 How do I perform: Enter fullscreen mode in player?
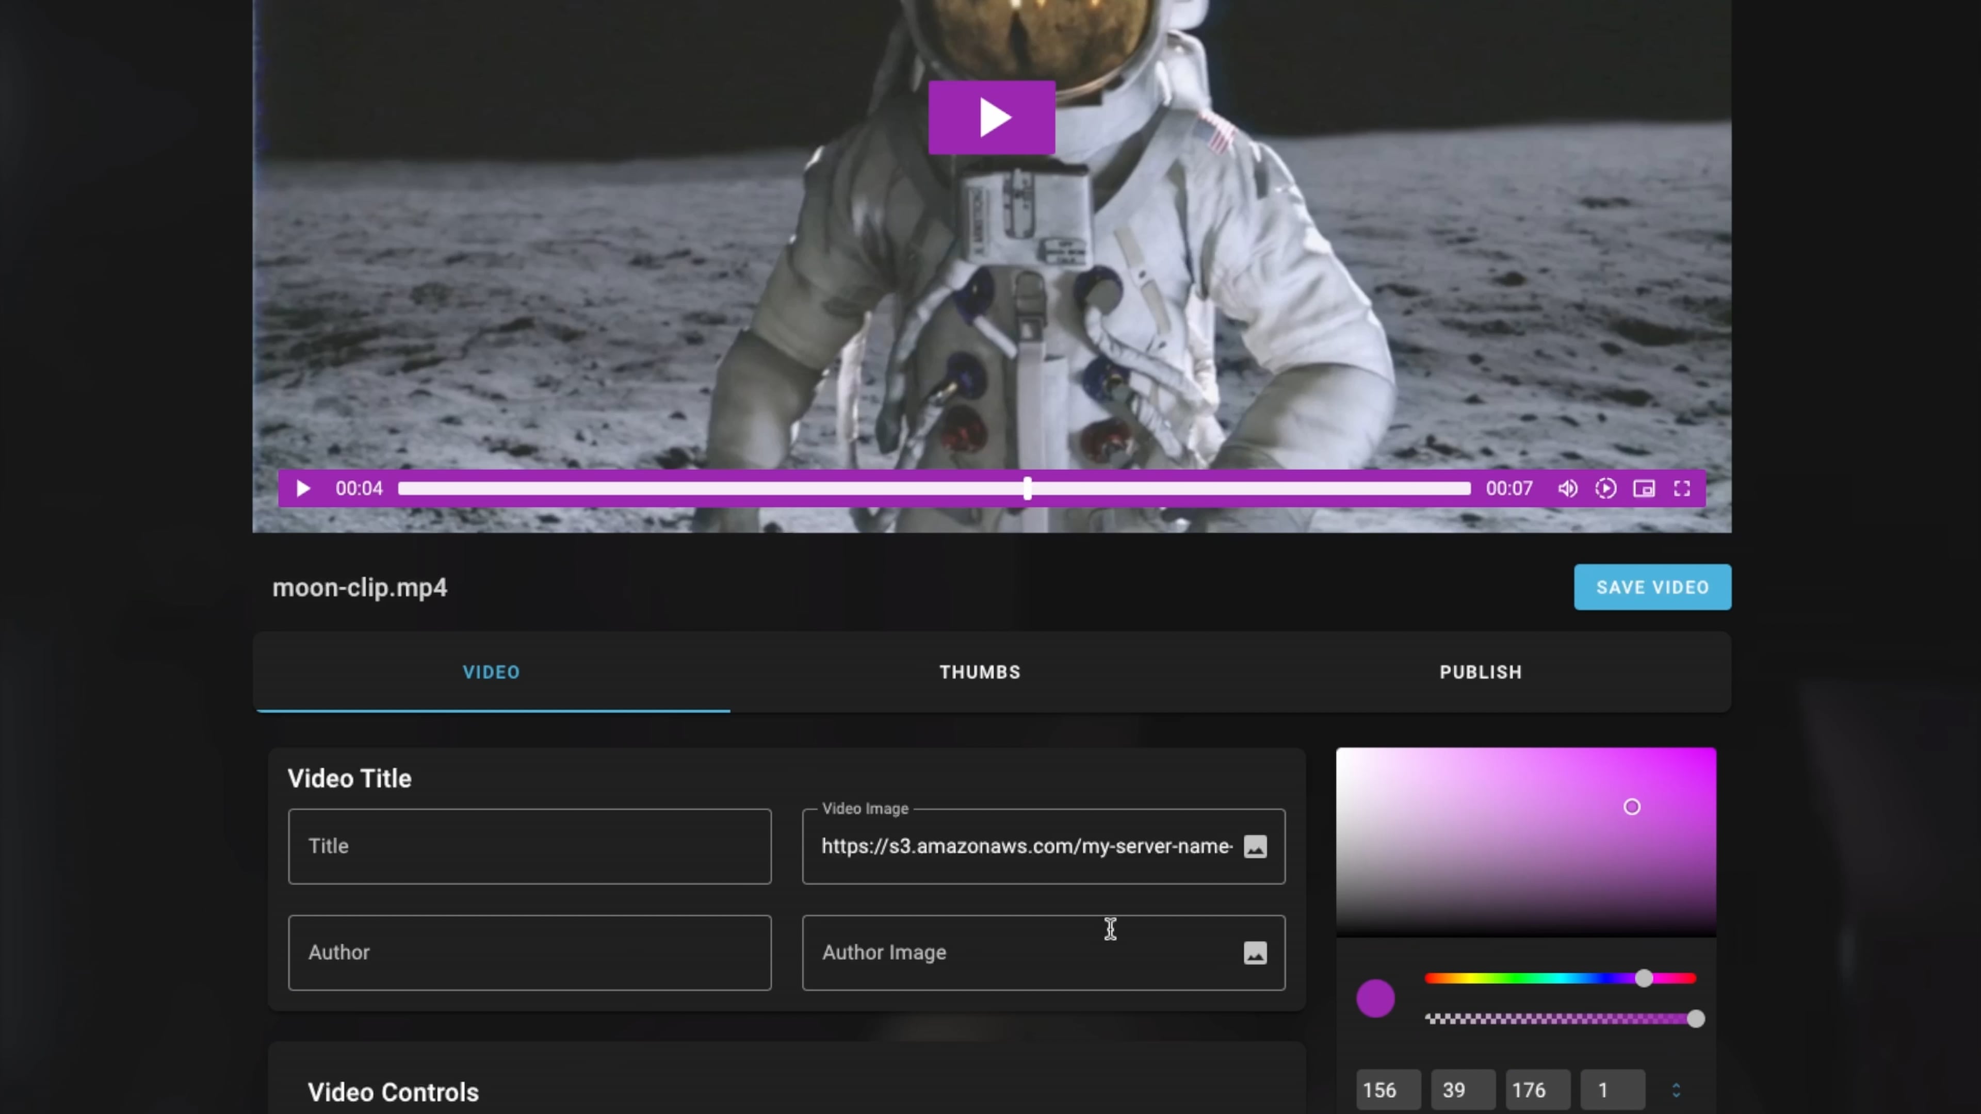tap(1682, 489)
